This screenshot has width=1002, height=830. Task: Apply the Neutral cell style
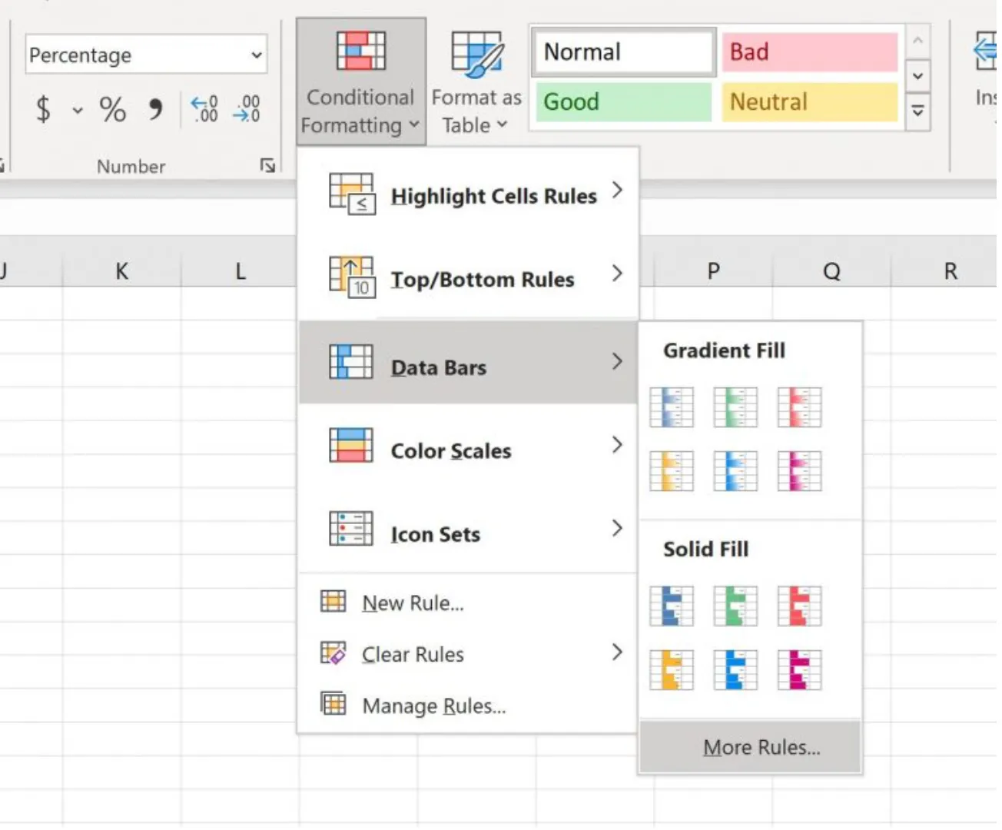pyautogui.click(x=810, y=101)
